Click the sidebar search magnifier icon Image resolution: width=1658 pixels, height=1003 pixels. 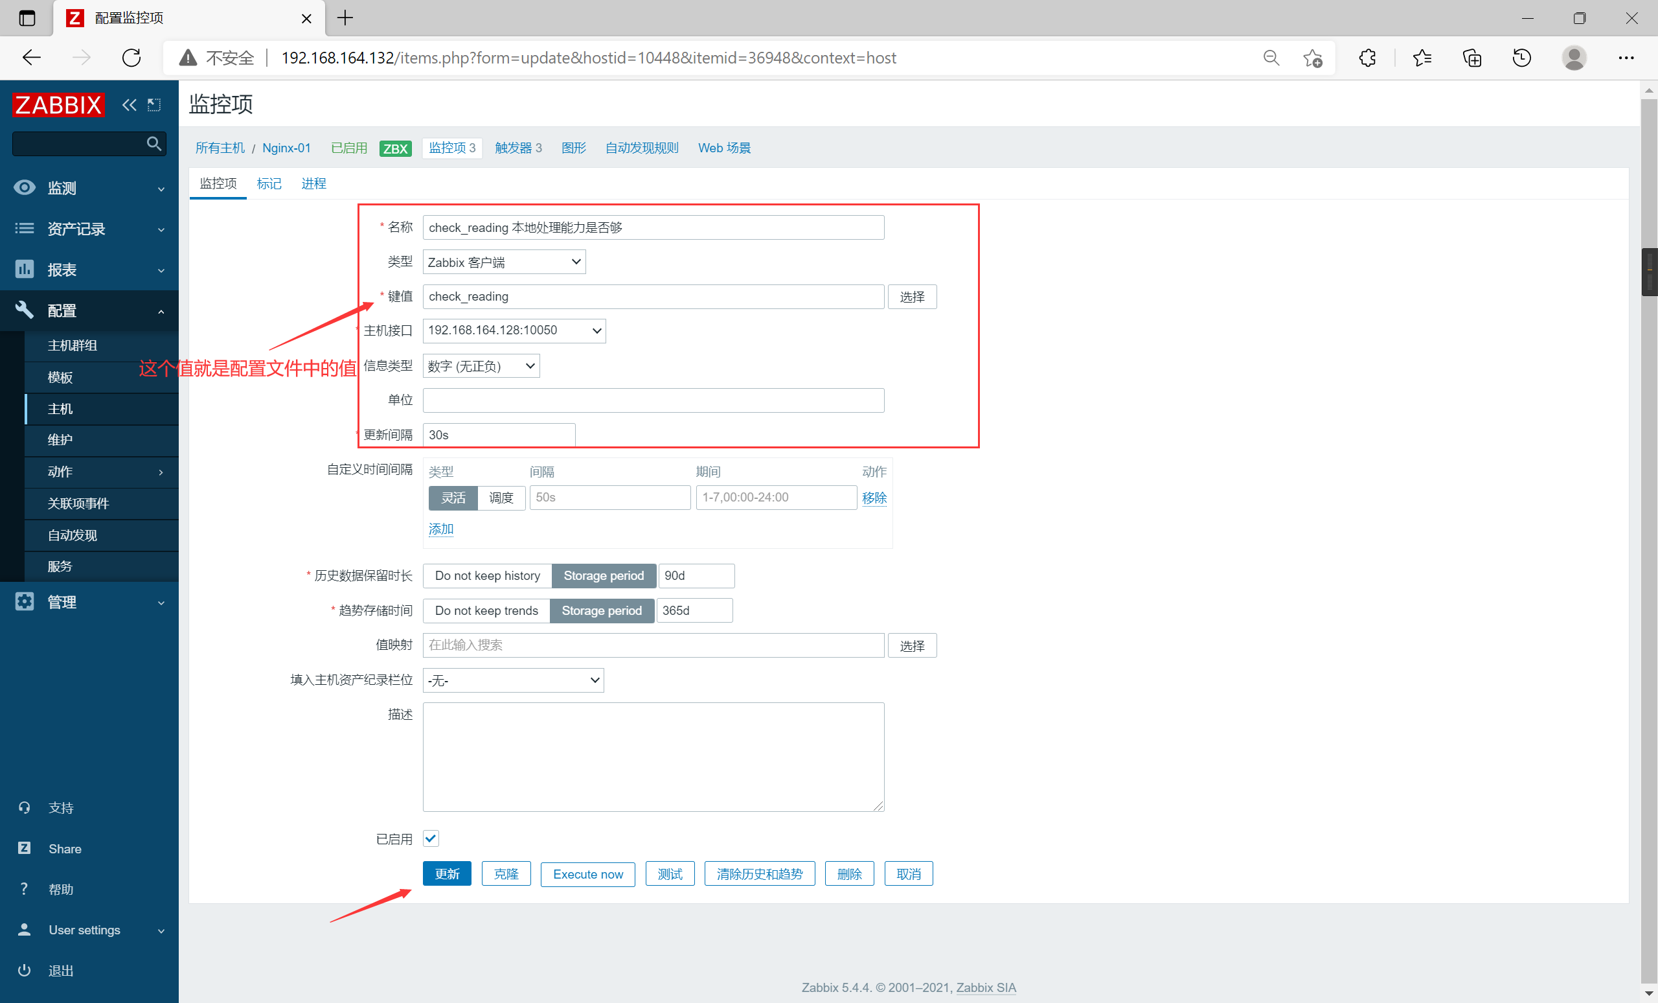pos(153,143)
